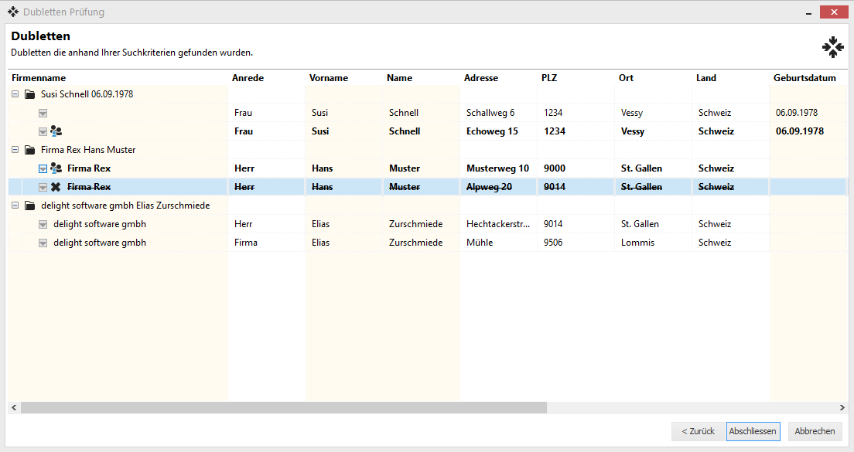
Task: Click the master-record people icon in Firma Rex row
Action: (x=56, y=168)
